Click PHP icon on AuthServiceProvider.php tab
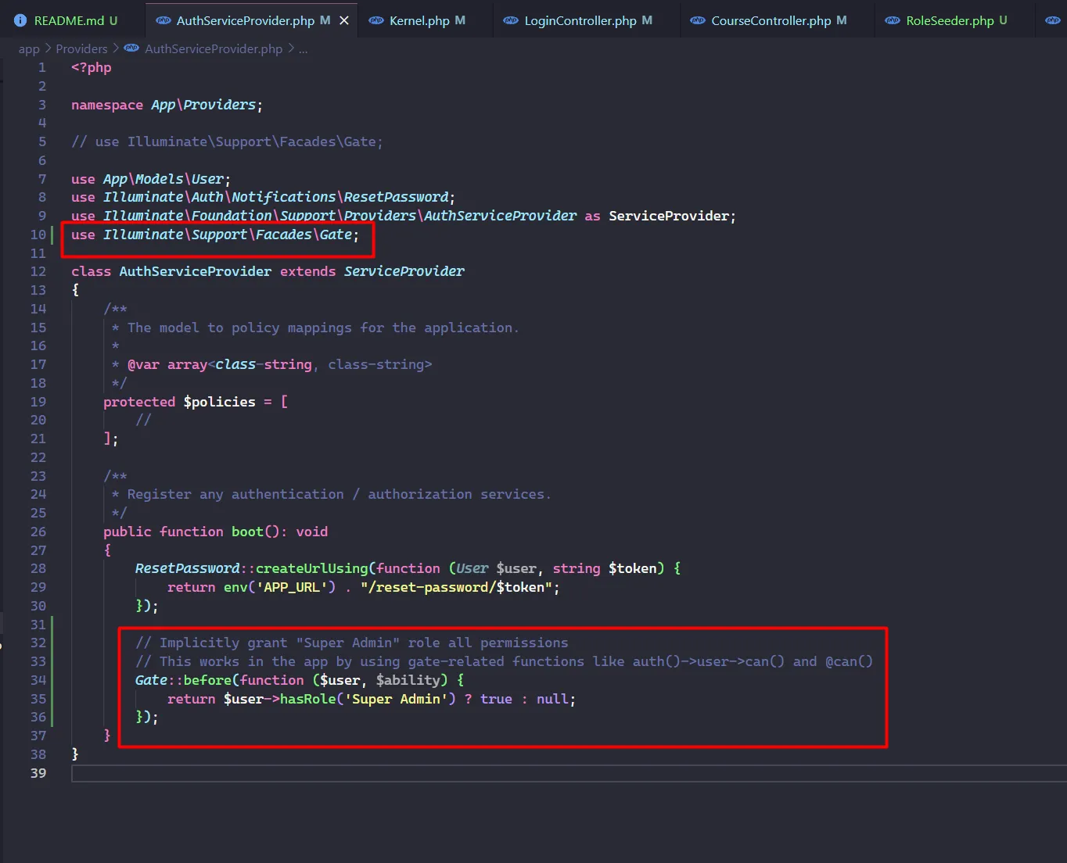1067x863 pixels. [163, 20]
